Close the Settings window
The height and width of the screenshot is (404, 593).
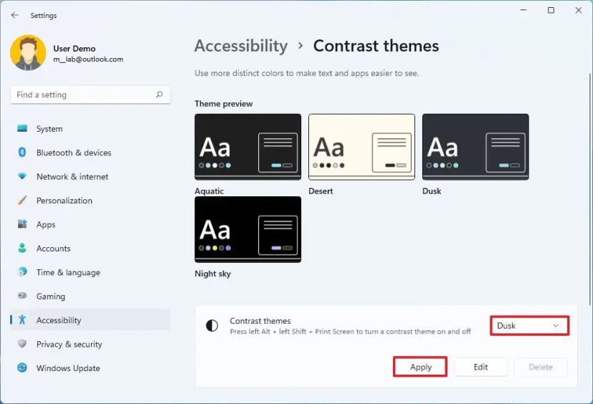pos(579,10)
